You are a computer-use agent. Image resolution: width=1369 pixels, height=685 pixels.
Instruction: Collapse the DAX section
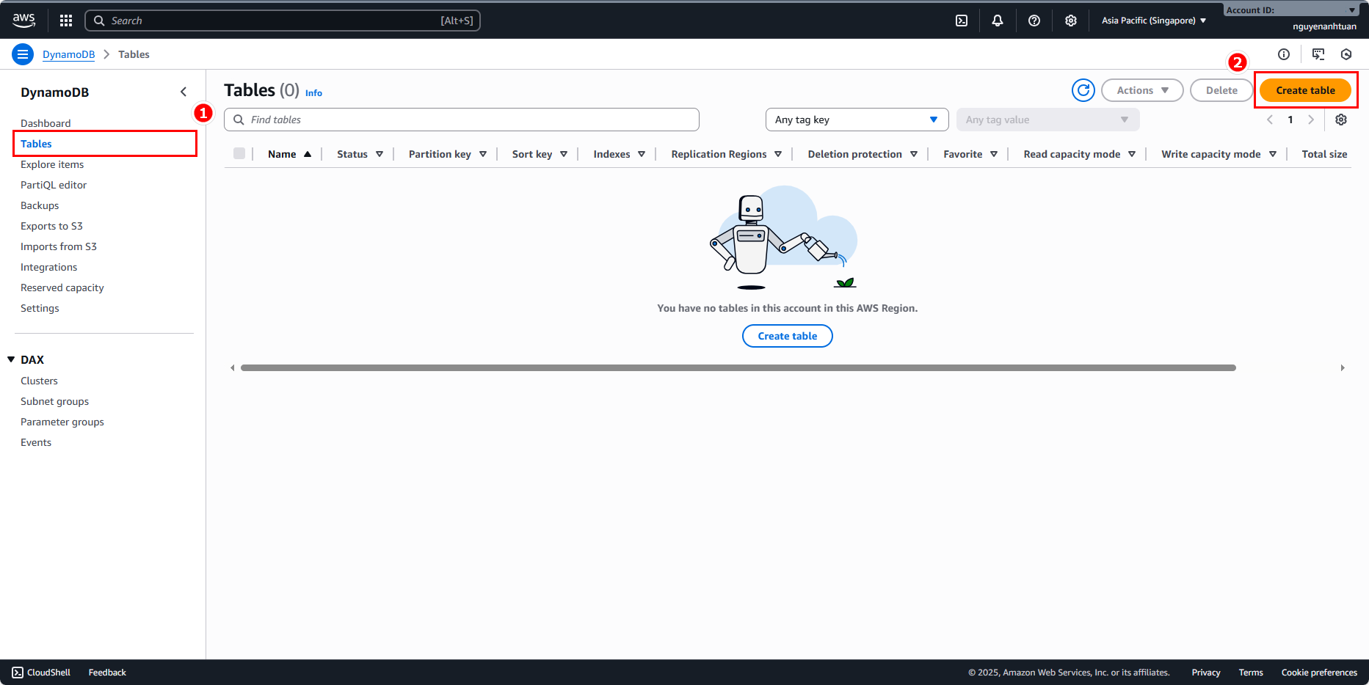11,359
